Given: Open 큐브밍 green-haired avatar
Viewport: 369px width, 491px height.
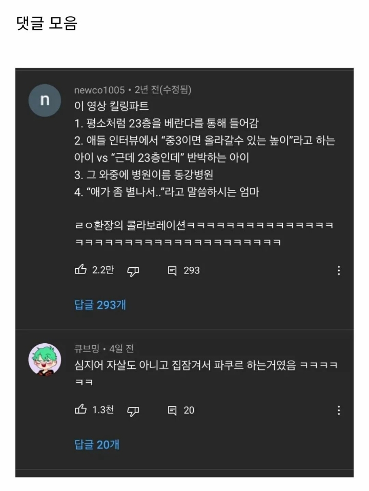Looking at the screenshot, I should tap(45, 359).
